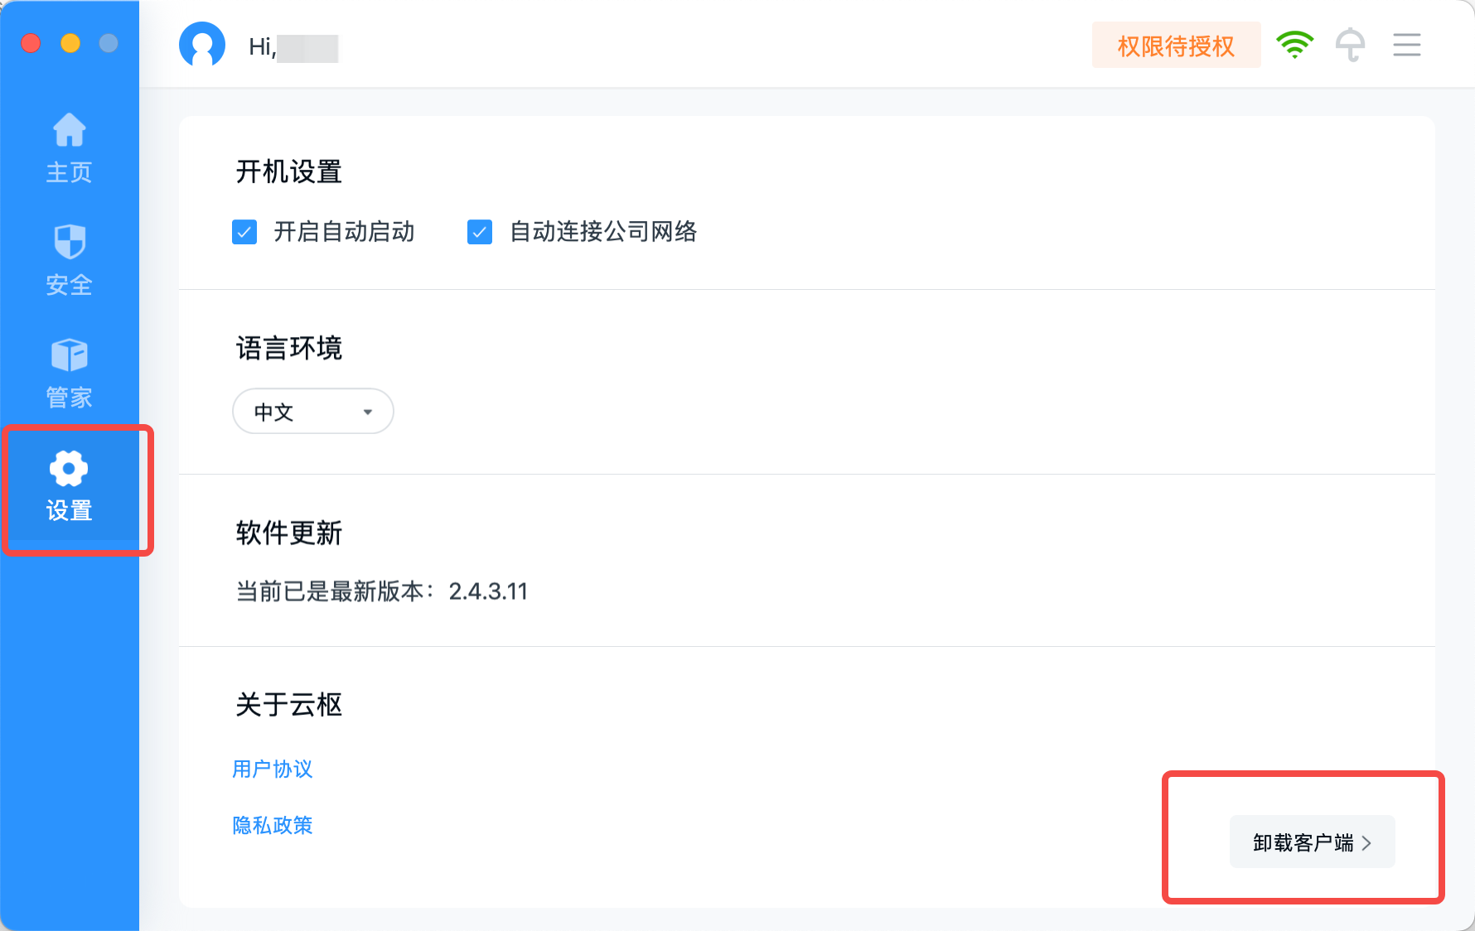The width and height of the screenshot is (1475, 931).
Task: Disable 自动连接公司网络 checkbox
Action: click(480, 232)
